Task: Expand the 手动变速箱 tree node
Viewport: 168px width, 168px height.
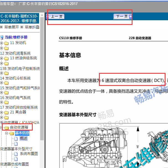Action: pos(1,118)
